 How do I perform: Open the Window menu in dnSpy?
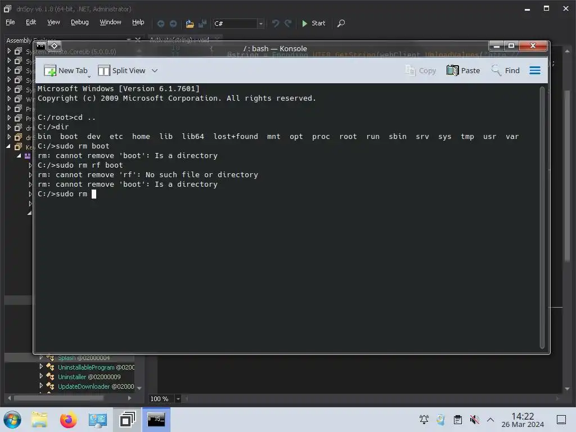(x=111, y=22)
